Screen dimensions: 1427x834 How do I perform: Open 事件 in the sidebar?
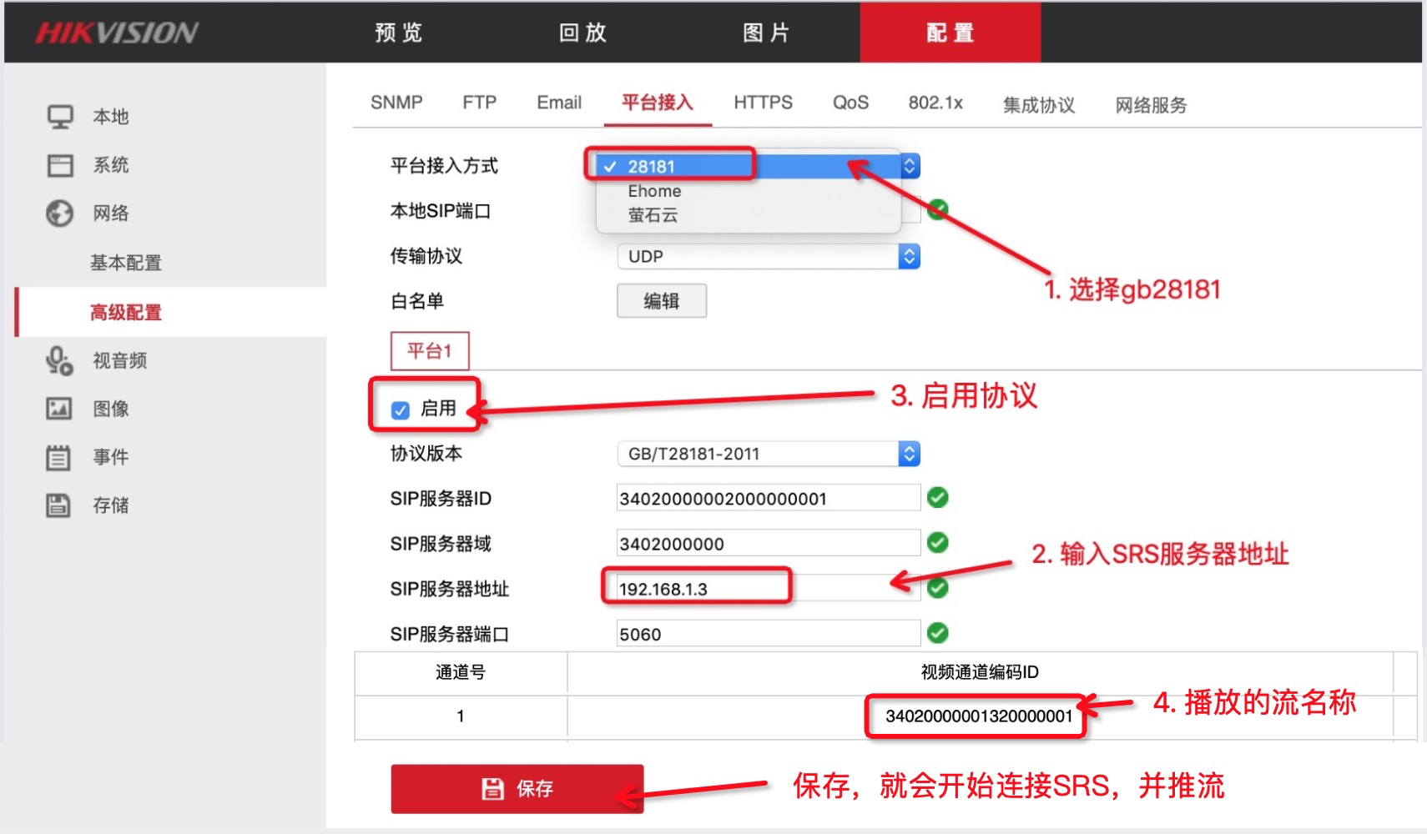pos(111,457)
